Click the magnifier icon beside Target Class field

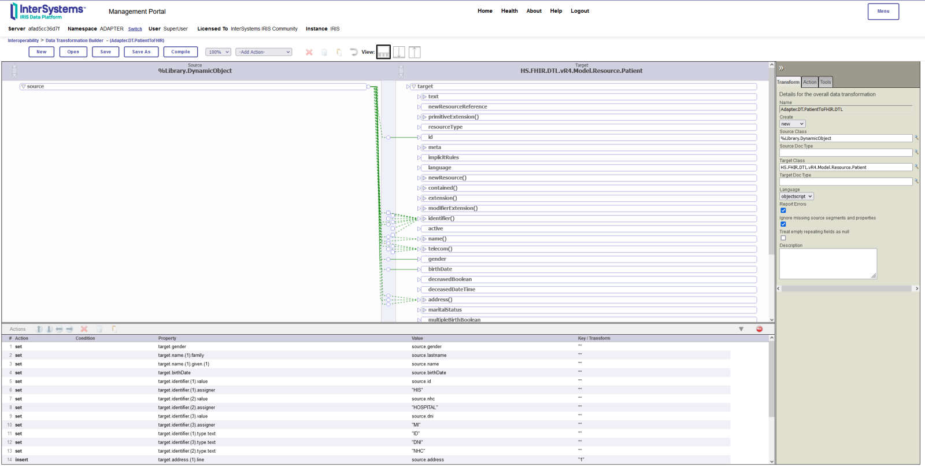[916, 167]
